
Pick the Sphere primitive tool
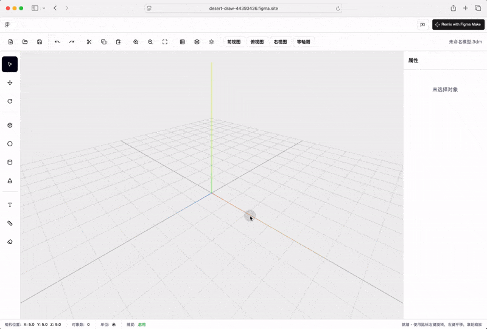(x=10, y=144)
